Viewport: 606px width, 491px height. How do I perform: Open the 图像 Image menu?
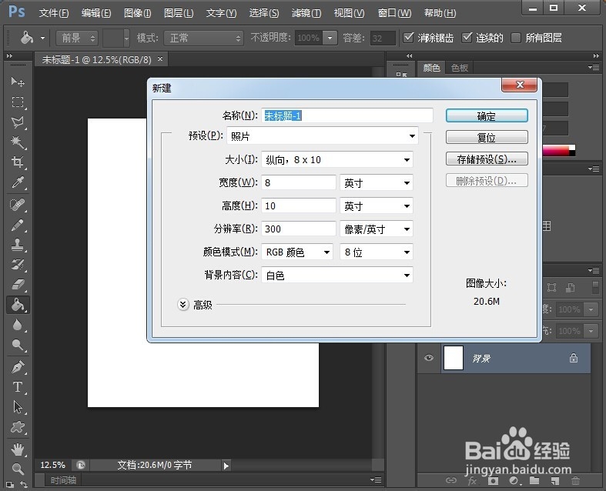[137, 13]
